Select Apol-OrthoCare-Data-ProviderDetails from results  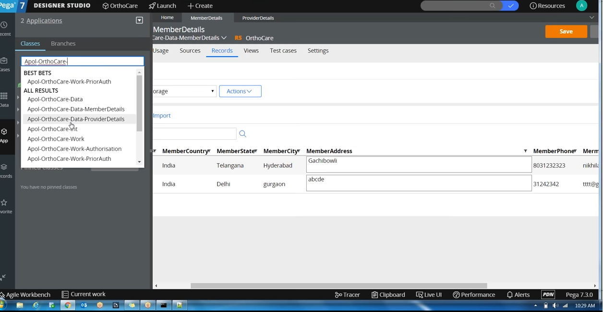pyautogui.click(x=75, y=119)
